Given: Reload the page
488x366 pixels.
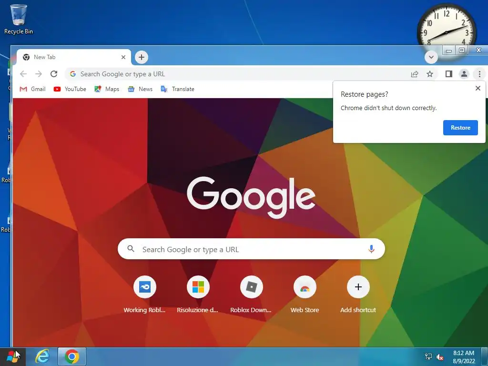Looking at the screenshot, I should [54, 74].
